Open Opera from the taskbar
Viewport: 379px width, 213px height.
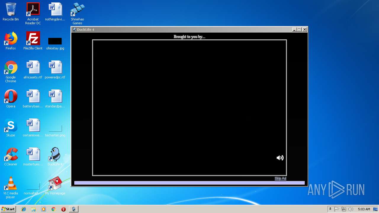coord(63,209)
